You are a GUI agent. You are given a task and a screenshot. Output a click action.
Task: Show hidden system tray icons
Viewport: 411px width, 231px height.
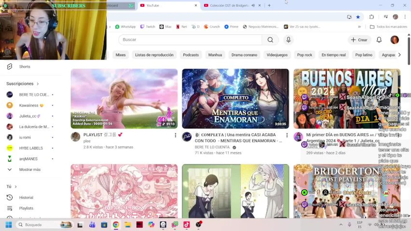pyautogui.click(x=341, y=225)
